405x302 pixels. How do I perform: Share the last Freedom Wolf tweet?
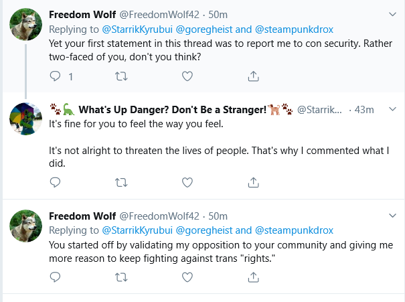254,277
